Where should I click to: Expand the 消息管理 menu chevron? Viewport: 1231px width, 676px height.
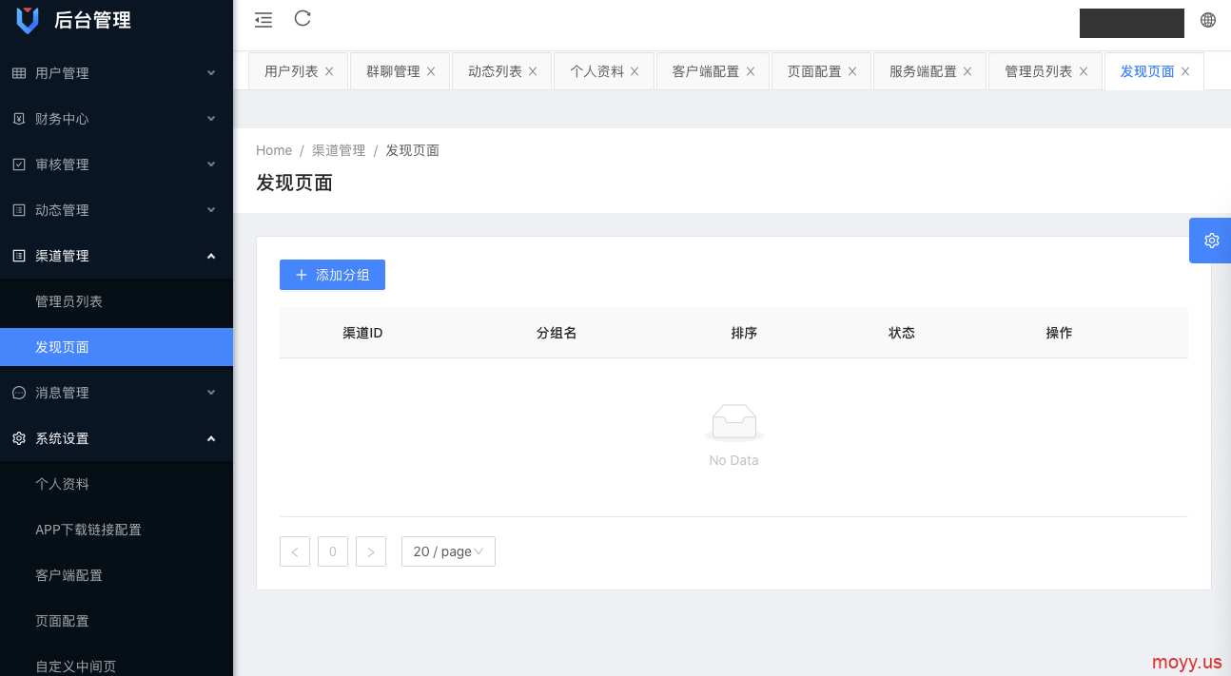pyautogui.click(x=211, y=393)
